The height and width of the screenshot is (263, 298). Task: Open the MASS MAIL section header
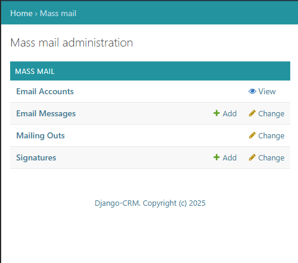click(35, 72)
